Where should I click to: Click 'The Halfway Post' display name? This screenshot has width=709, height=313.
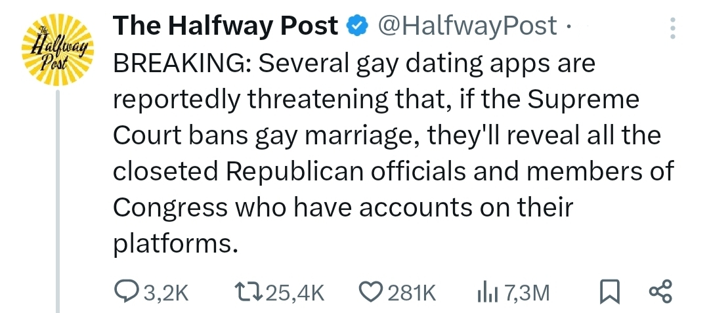click(x=226, y=26)
